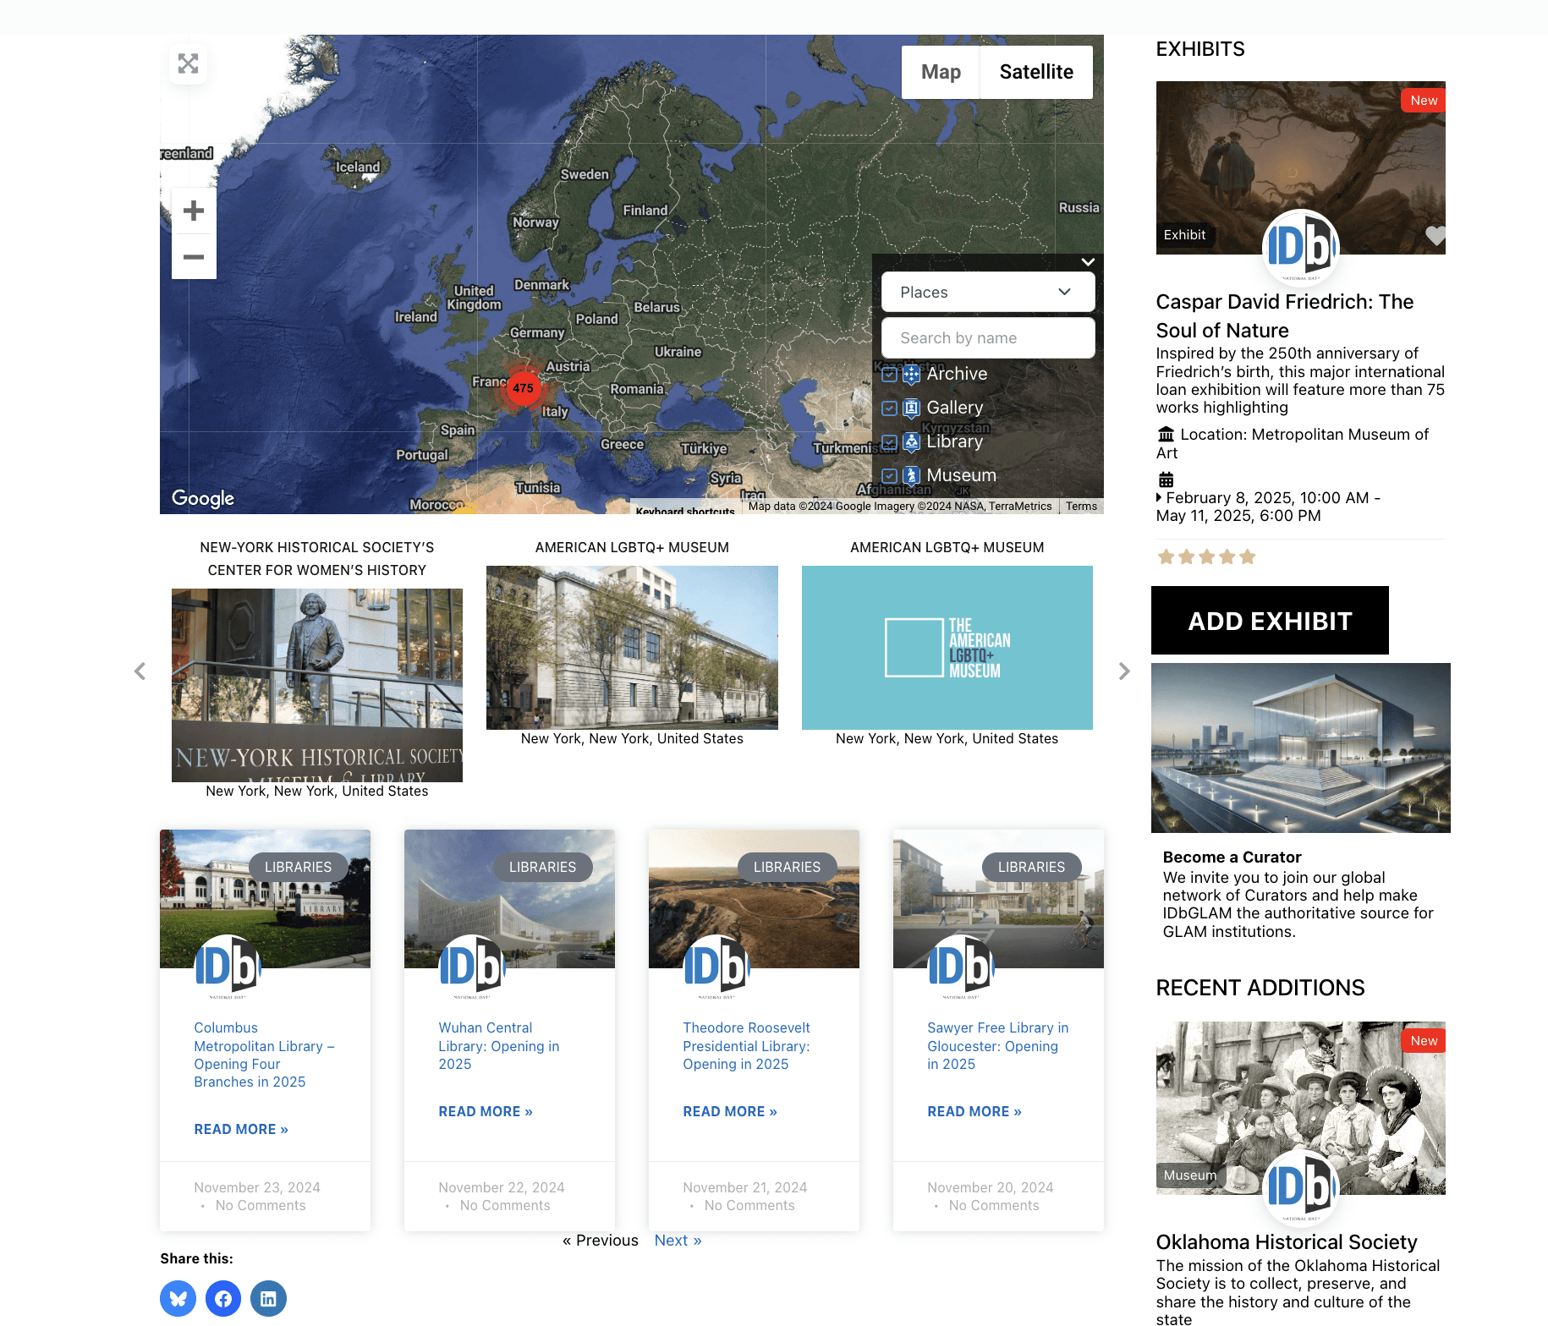Share on LinkedIn
This screenshot has height=1326, width=1548.
click(268, 1298)
